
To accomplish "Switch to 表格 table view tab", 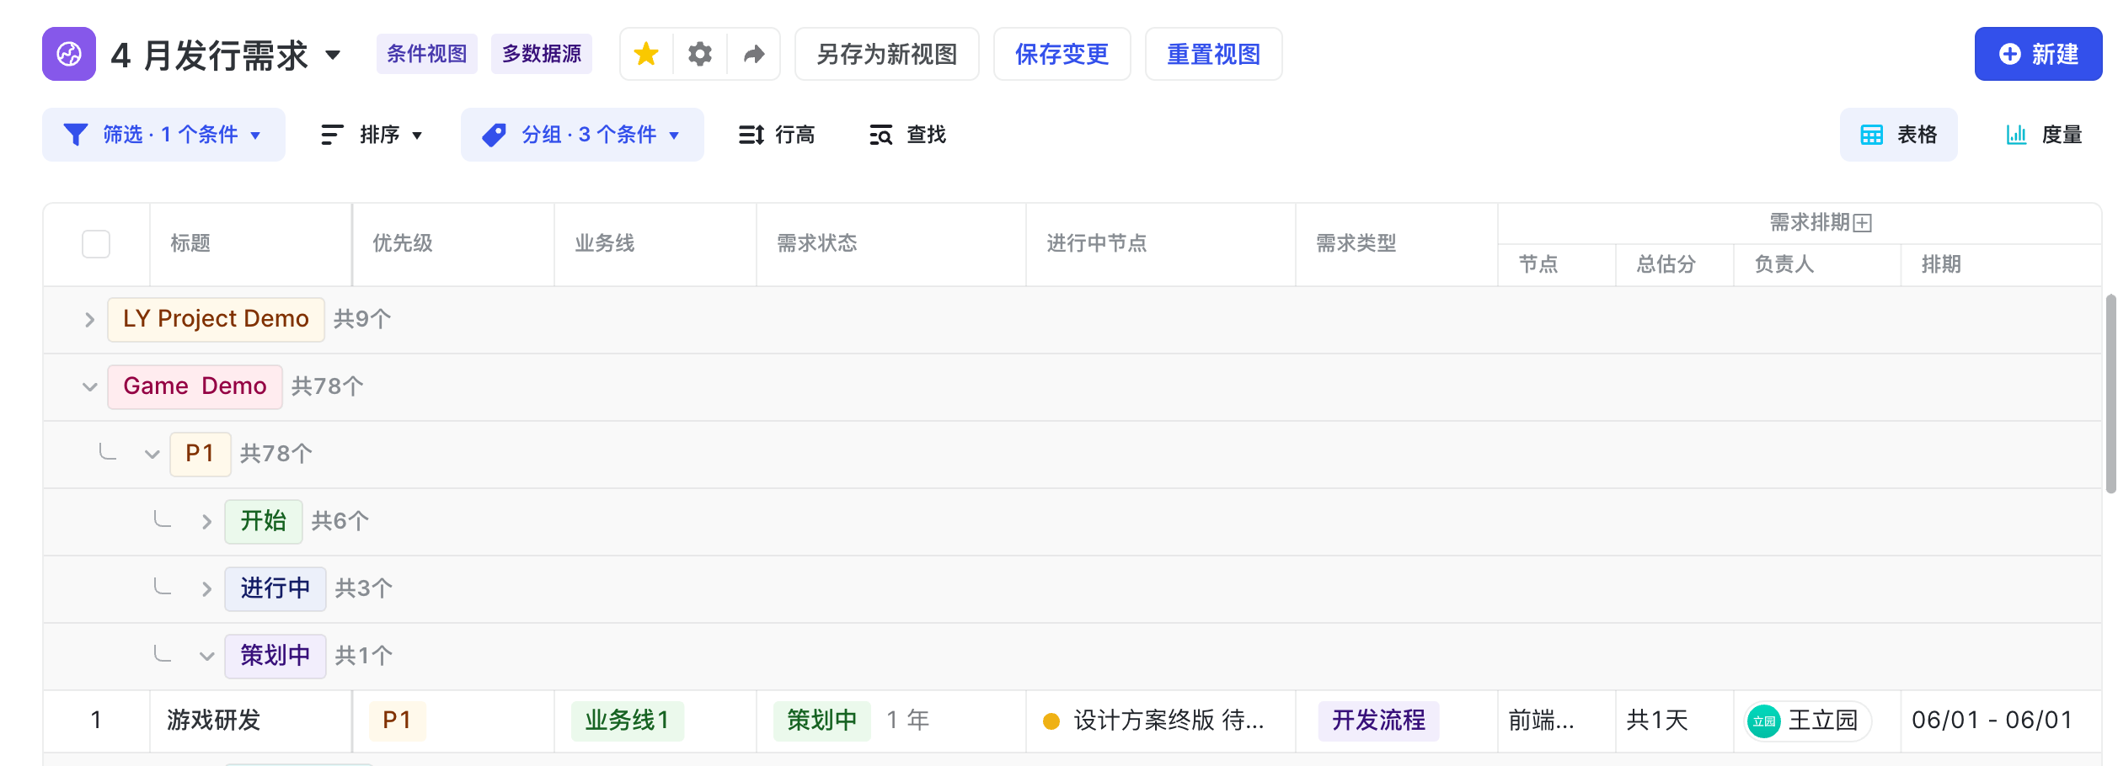I will pos(1898,135).
